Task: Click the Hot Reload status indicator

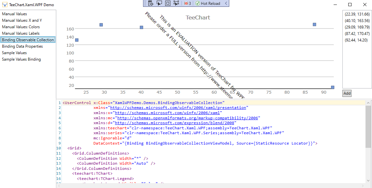Action: coord(208,3)
